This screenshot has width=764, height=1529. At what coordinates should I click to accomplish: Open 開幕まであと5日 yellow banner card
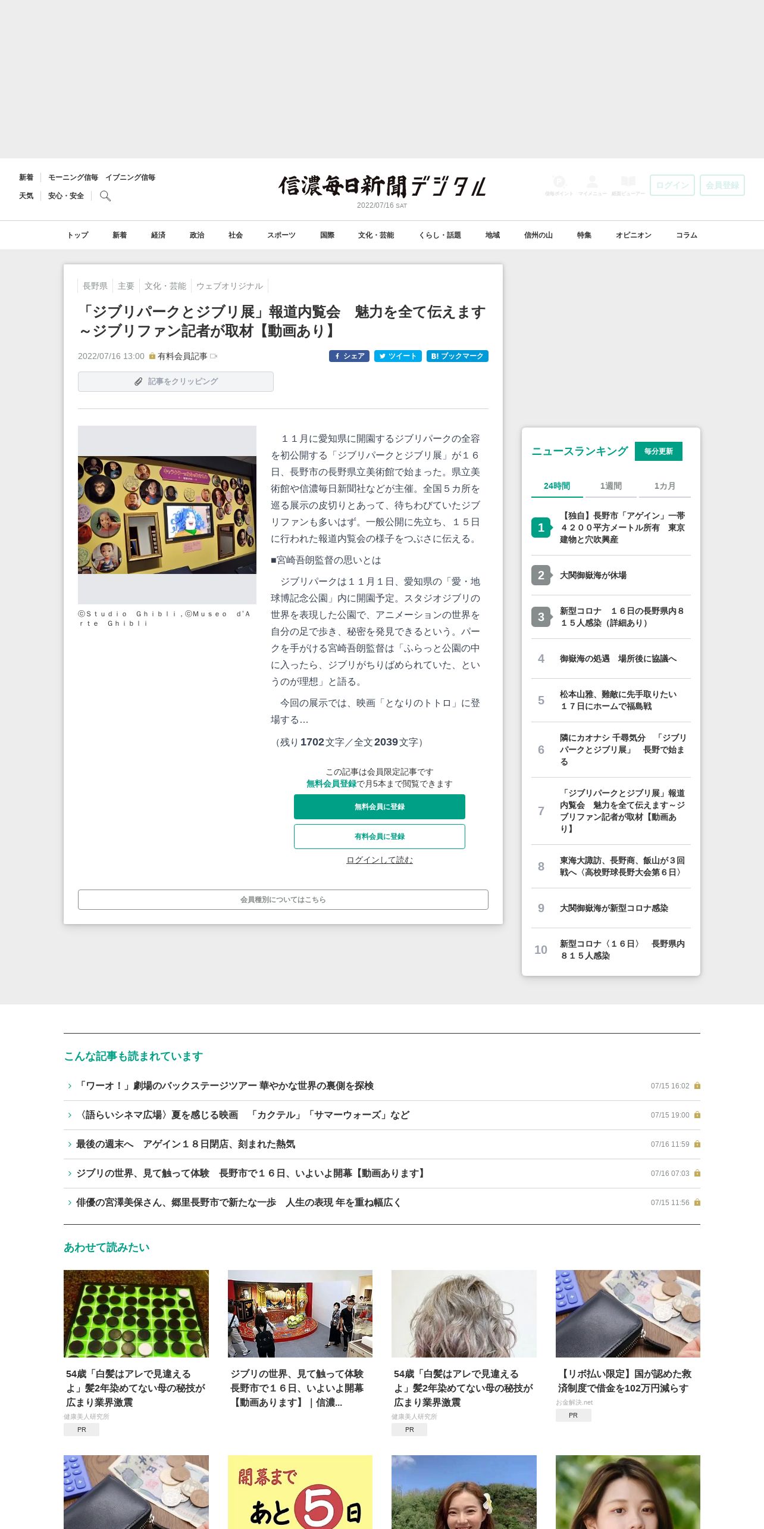click(300, 1492)
